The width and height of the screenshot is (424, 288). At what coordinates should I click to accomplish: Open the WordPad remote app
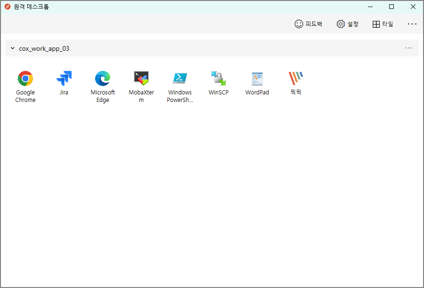pyautogui.click(x=257, y=83)
